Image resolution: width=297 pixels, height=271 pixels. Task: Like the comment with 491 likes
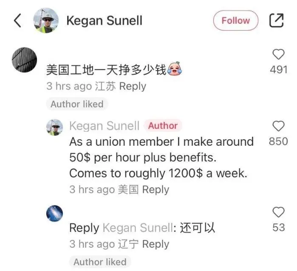[x=278, y=54]
